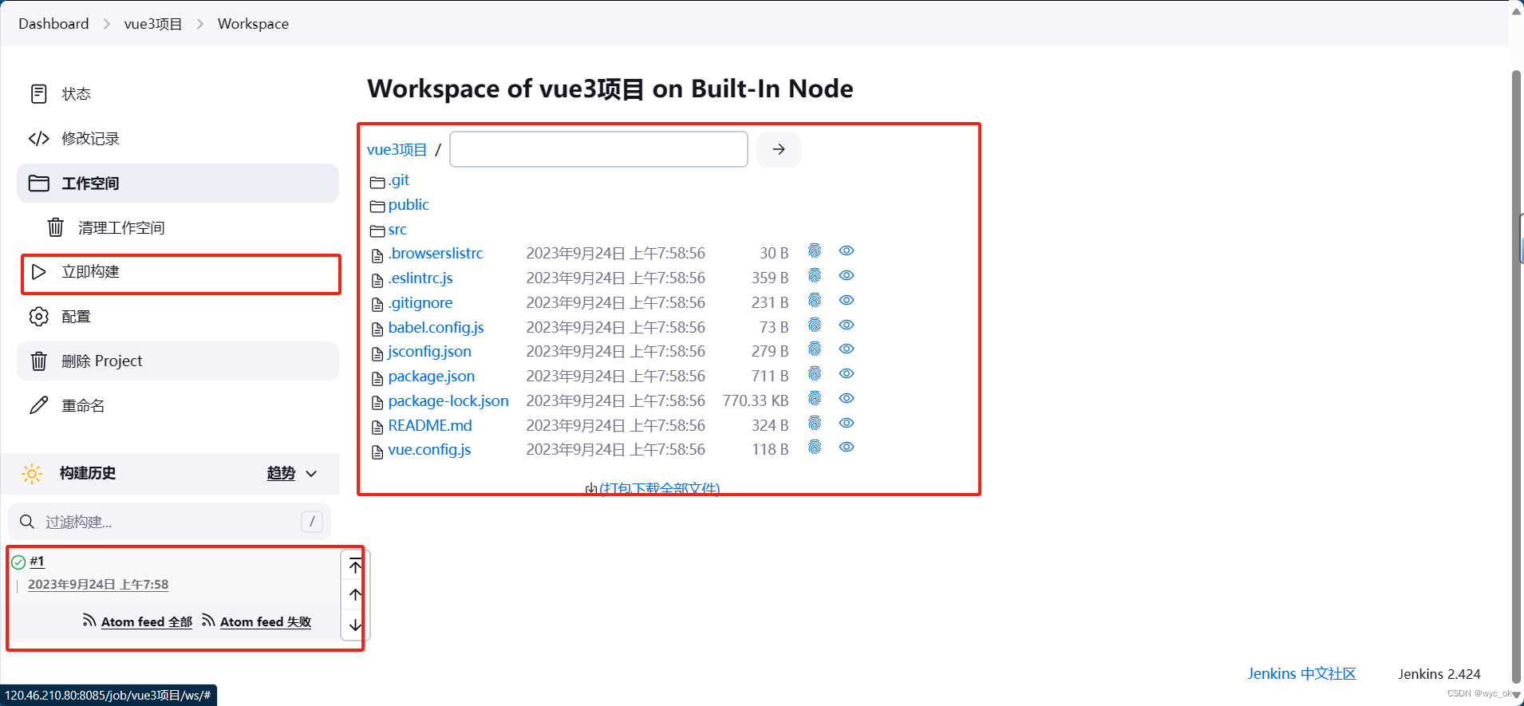Submit path with the arrow button
Viewport: 1524px width, 706px height.
pos(779,149)
